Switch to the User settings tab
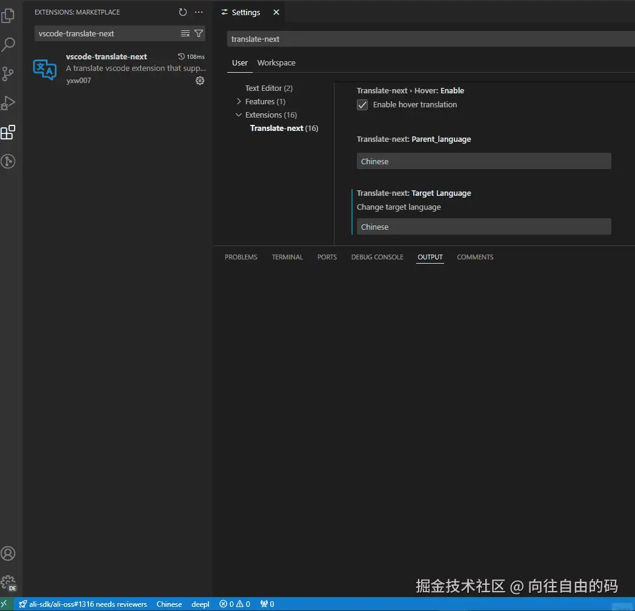The image size is (635, 611). (240, 63)
